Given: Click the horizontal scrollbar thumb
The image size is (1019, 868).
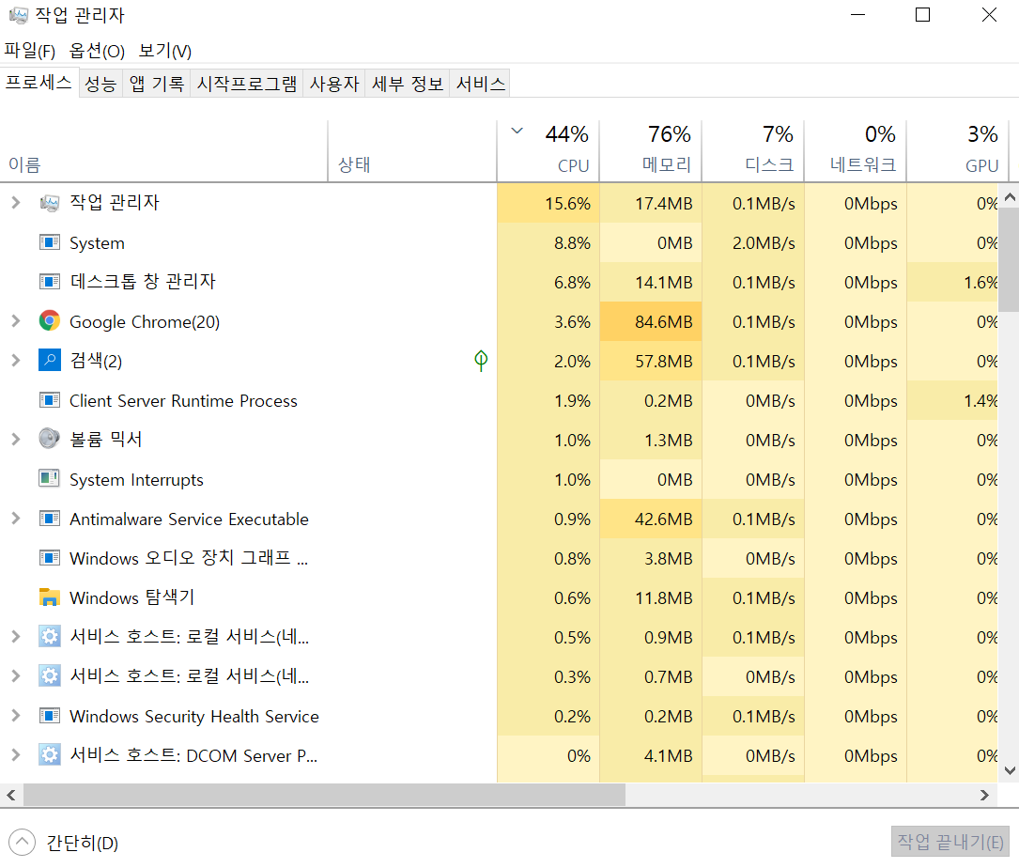Looking at the screenshot, I should [x=324, y=795].
